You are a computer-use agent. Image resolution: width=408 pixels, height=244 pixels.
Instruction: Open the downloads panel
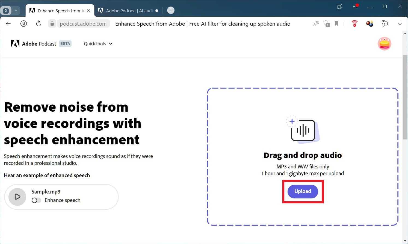pos(400,24)
